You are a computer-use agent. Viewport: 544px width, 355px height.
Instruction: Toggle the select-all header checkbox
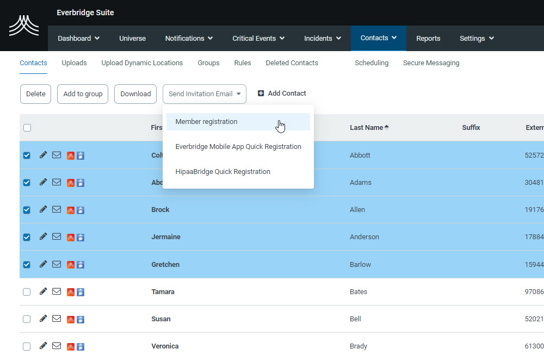[27, 128]
